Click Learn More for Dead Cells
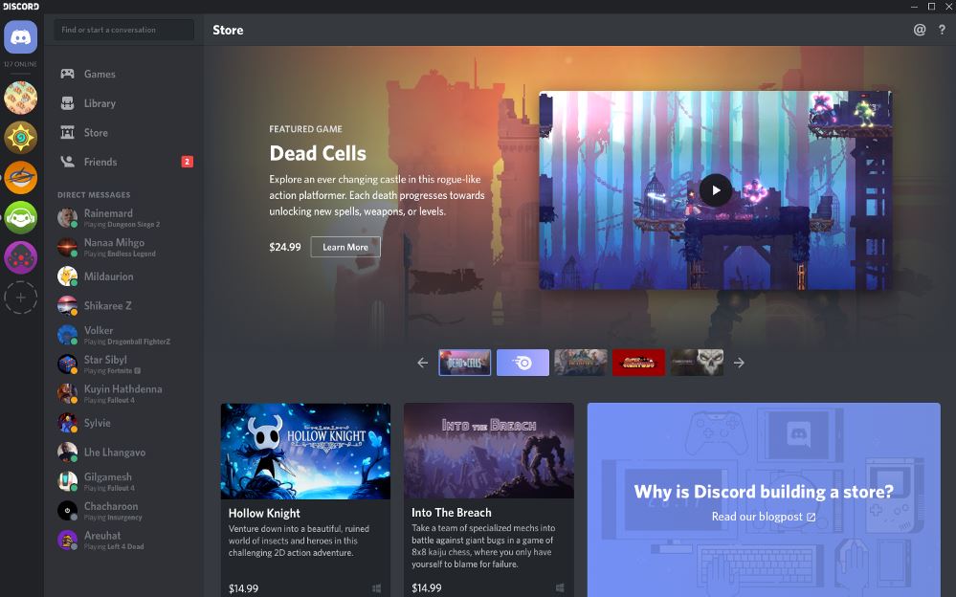 point(345,247)
